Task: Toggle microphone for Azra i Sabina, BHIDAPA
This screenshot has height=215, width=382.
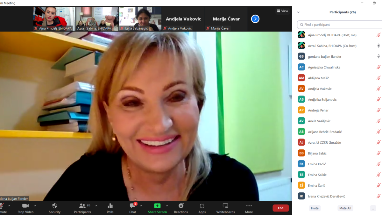Action: point(378,46)
